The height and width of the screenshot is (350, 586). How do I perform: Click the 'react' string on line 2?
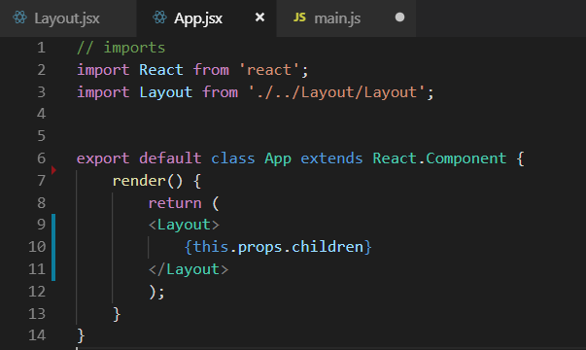(x=269, y=70)
